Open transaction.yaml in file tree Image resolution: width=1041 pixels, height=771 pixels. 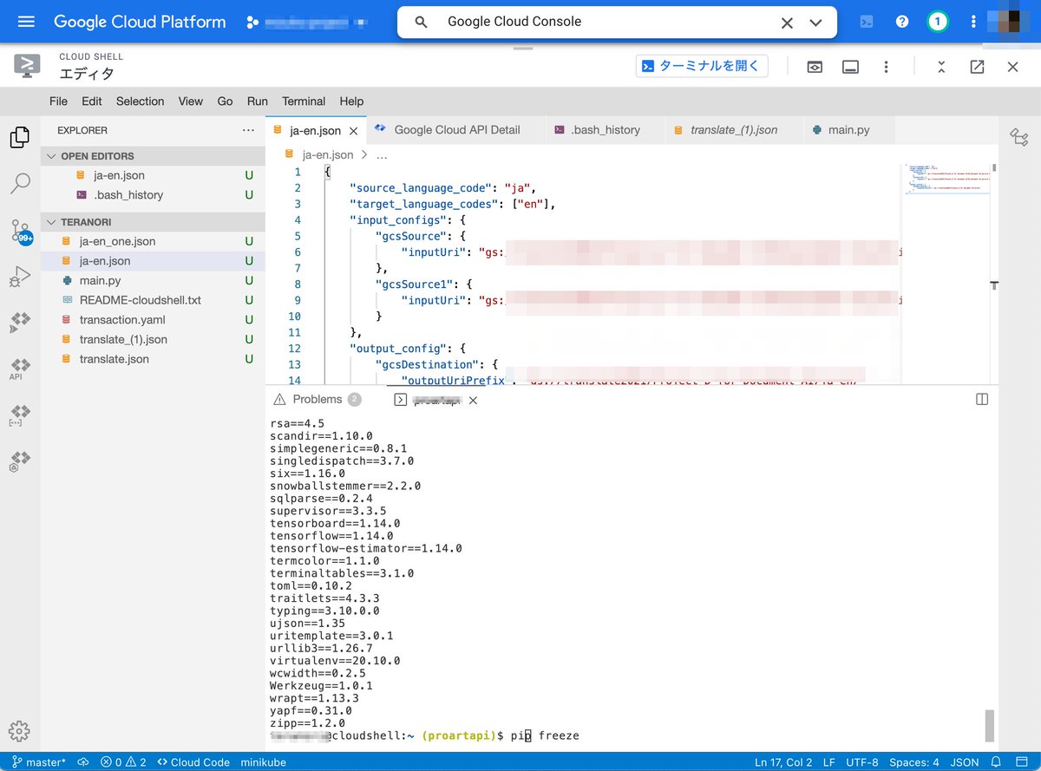click(153, 320)
